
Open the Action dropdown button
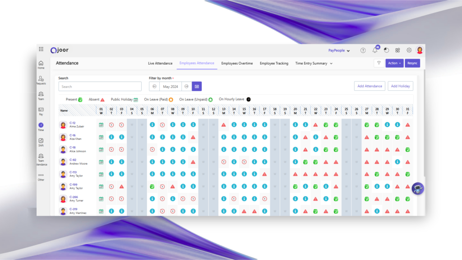click(x=394, y=63)
